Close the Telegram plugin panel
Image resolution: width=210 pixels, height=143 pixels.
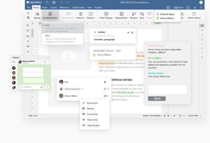coord(48,58)
